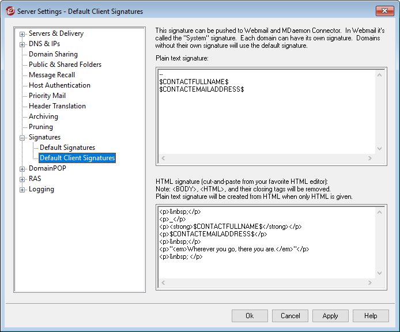Expand the Servers & Delivery tree node
This screenshot has width=400, height=332.
click(22, 34)
